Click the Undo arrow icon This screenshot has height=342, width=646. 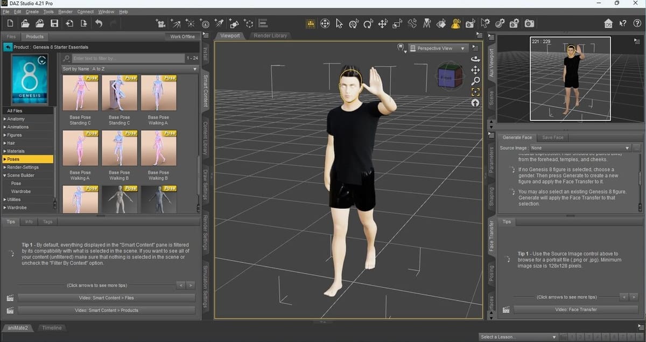(99, 23)
